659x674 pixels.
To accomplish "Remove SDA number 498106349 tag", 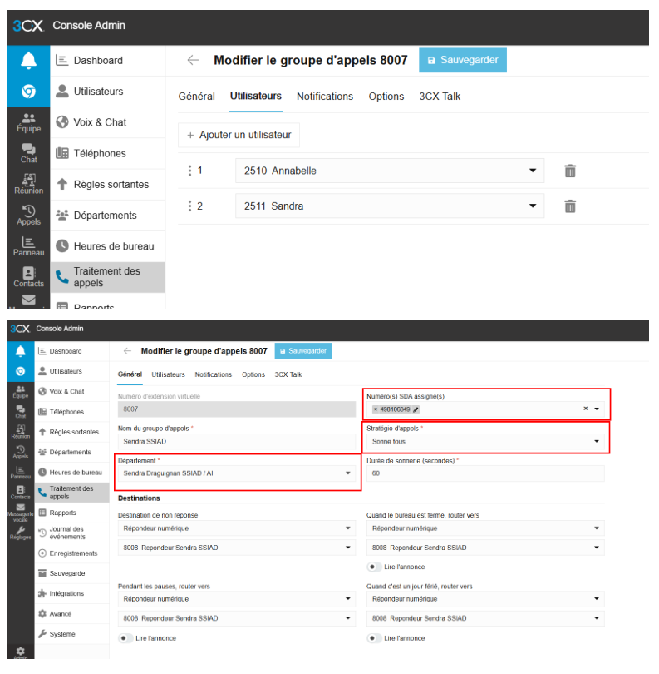I will pos(376,409).
